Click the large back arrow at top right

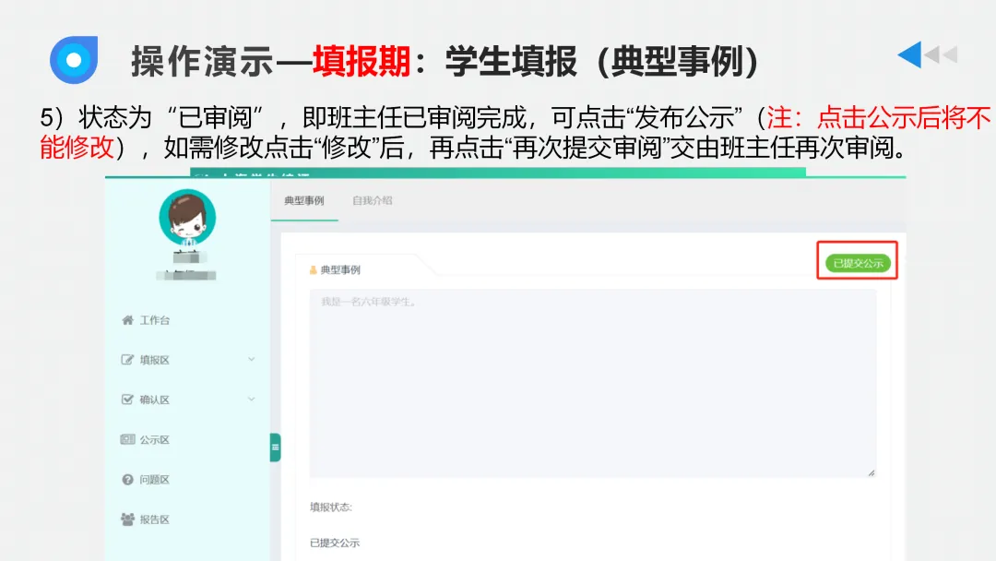tap(909, 54)
